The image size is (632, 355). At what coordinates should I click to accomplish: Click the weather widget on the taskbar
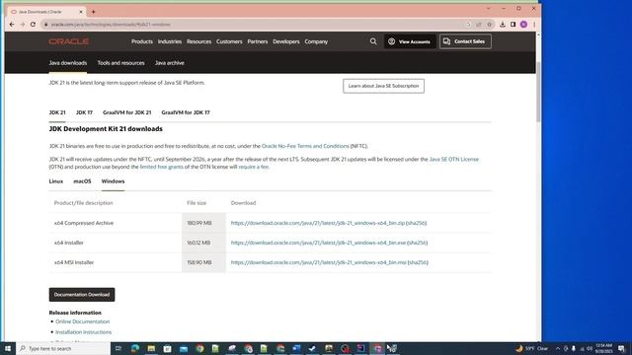click(532, 348)
